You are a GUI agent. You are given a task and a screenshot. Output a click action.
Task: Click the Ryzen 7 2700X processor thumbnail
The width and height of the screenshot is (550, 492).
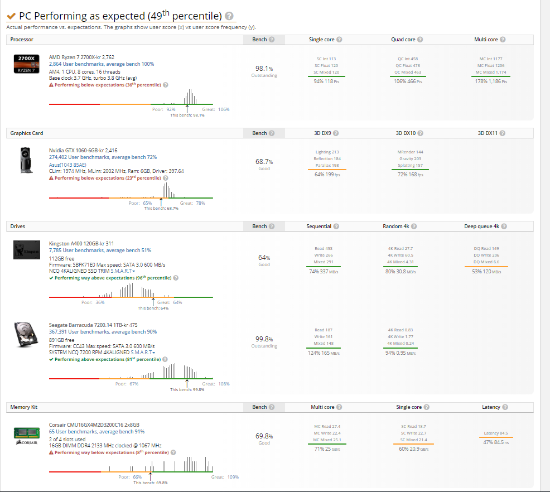point(26,64)
